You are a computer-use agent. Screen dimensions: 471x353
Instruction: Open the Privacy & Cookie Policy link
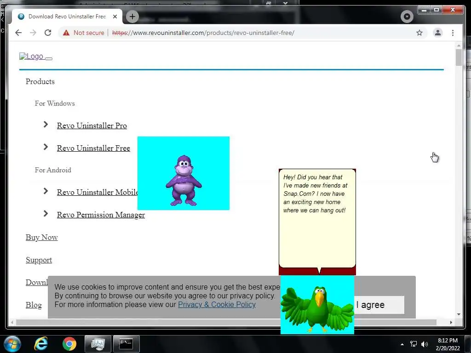tap(217, 304)
